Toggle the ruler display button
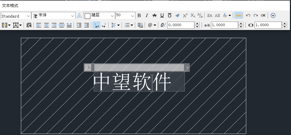Screen dimensions: 291x135 coord(238,16)
